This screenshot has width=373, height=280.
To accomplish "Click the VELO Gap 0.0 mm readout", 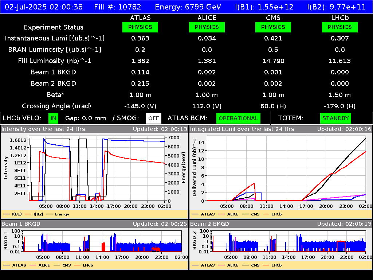I will coord(85,118).
